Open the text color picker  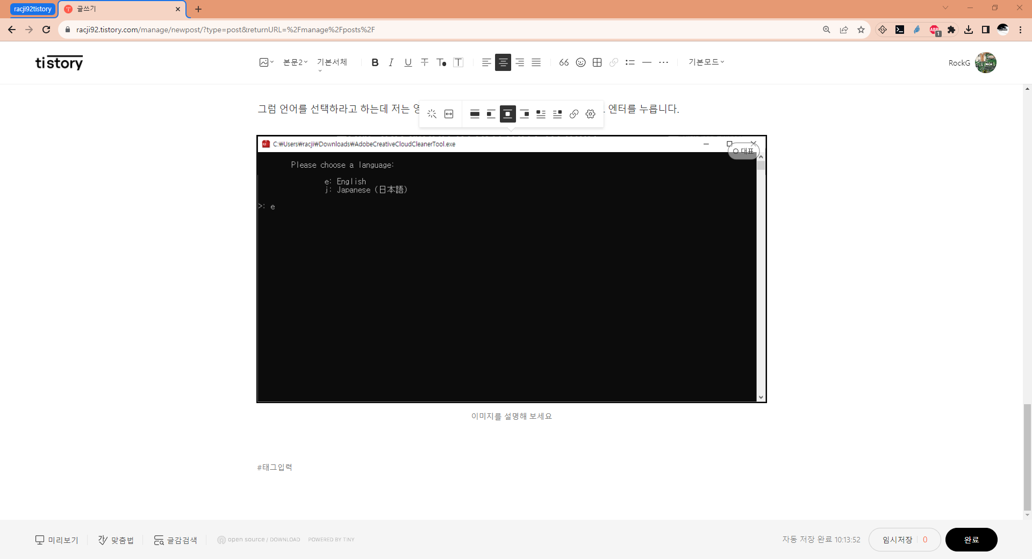tap(441, 62)
